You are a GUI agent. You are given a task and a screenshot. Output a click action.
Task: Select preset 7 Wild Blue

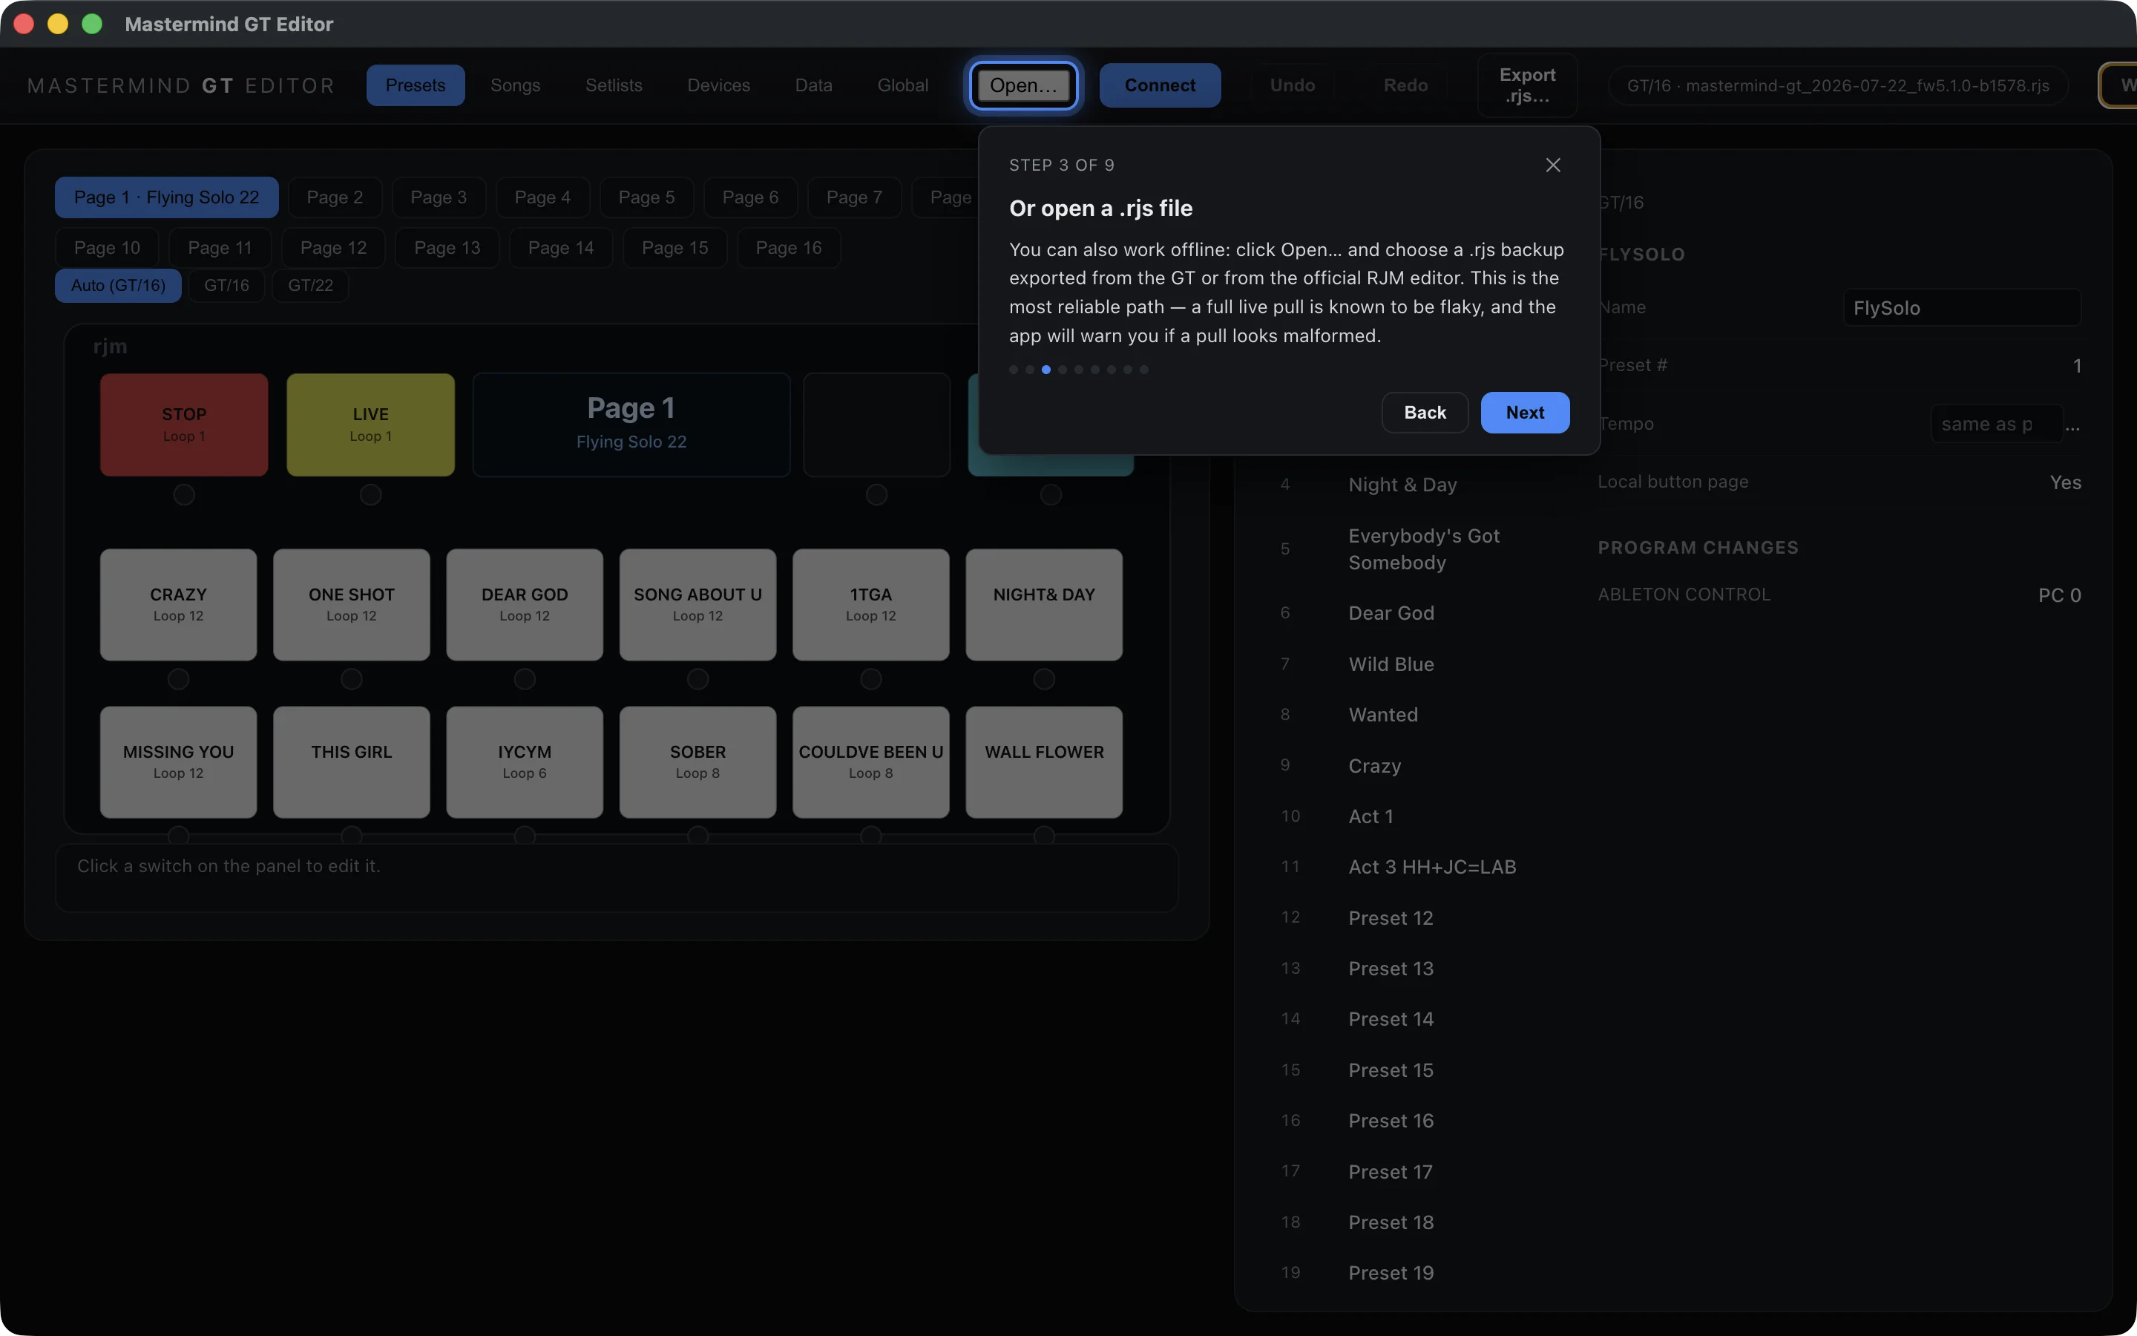pos(1417,664)
